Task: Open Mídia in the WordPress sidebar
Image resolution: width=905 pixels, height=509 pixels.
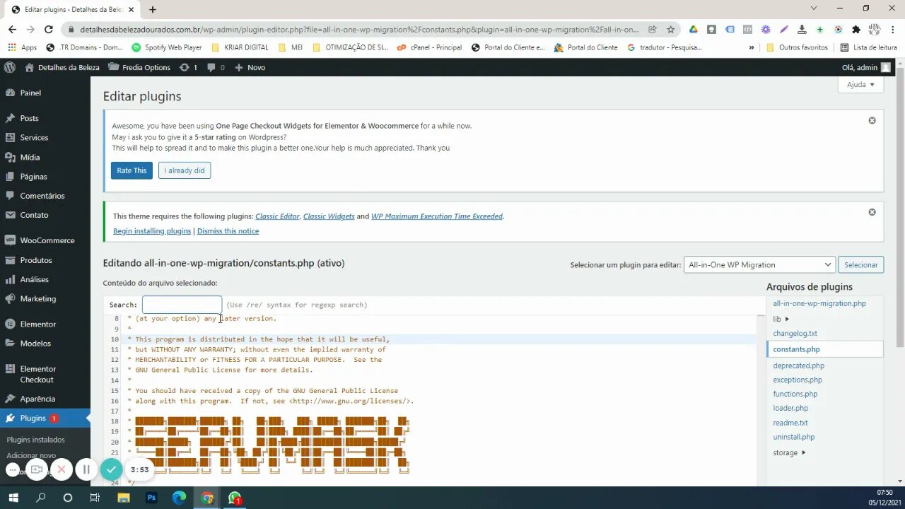Action: (30, 157)
